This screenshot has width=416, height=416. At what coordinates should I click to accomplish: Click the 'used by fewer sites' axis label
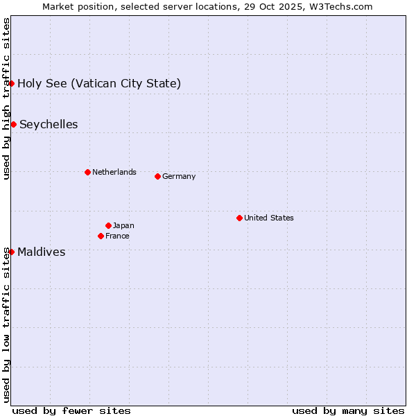coord(71,410)
